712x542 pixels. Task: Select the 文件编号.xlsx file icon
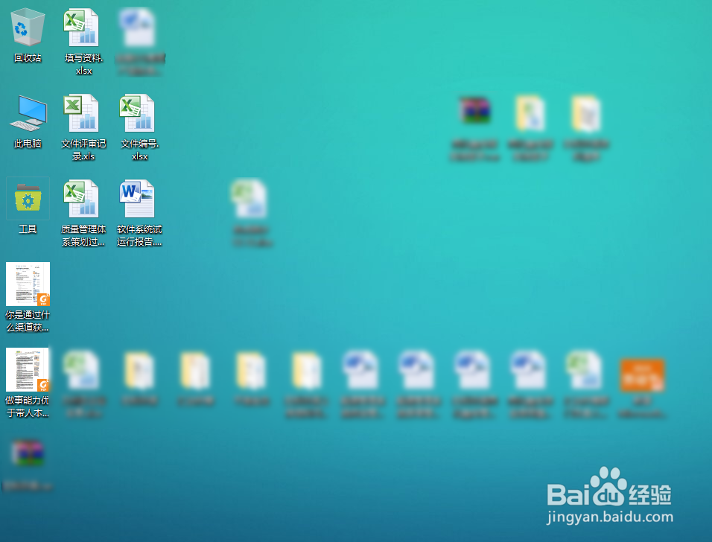[x=138, y=113]
